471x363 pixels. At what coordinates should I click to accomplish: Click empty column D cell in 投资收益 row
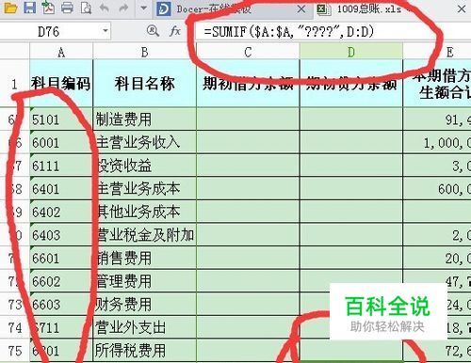point(351,166)
